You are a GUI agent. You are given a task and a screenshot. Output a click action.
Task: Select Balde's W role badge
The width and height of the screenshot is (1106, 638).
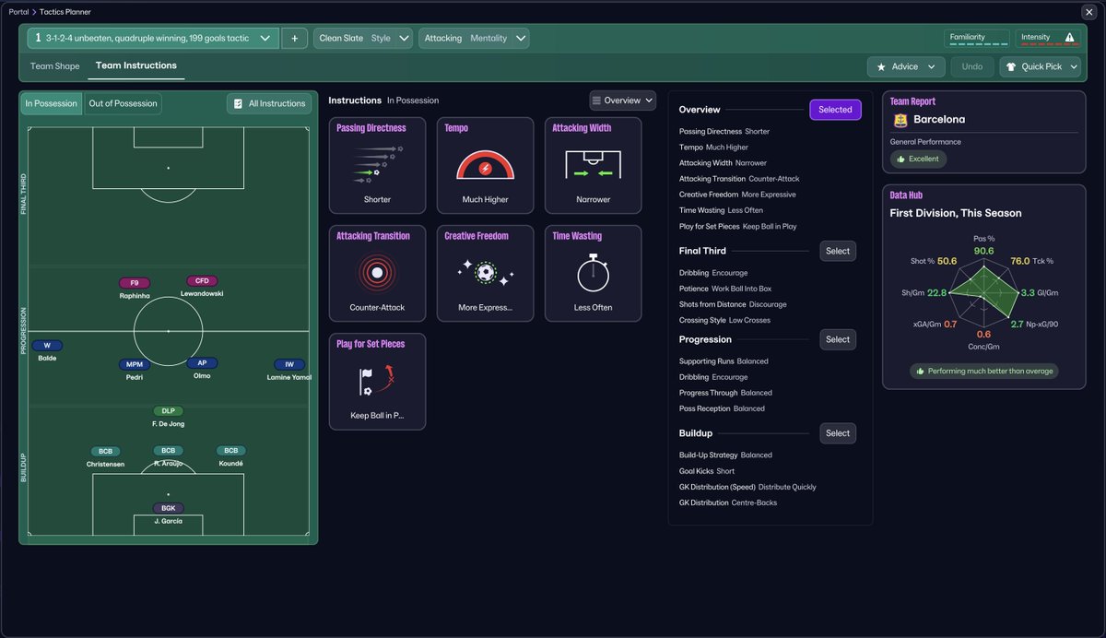click(x=47, y=346)
